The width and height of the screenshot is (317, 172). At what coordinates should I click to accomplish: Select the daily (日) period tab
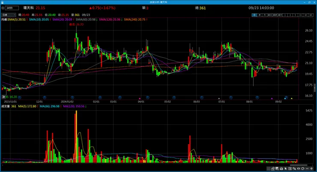point(254,15)
